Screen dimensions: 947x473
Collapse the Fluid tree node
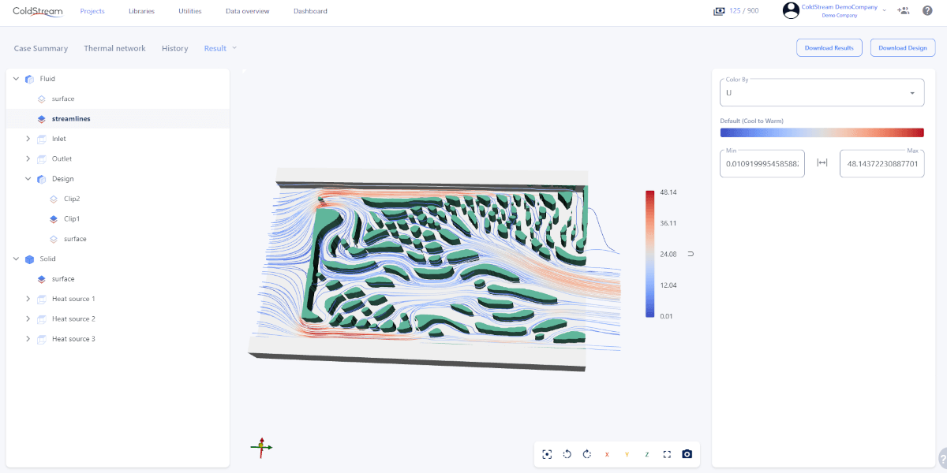tap(15, 78)
